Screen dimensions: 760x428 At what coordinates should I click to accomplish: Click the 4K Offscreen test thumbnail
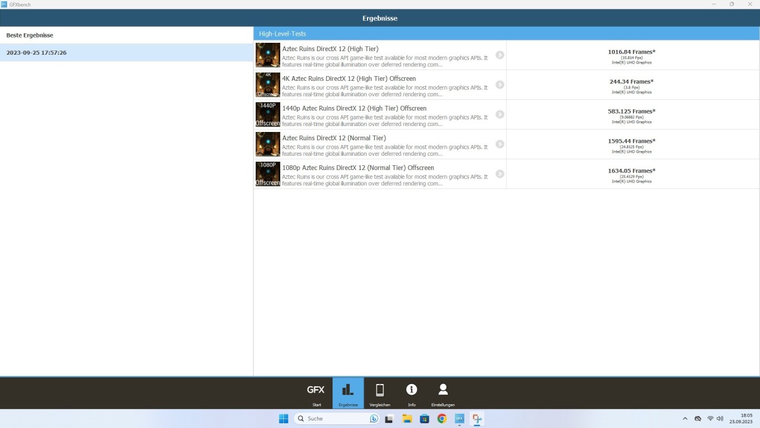click(268, 84)
